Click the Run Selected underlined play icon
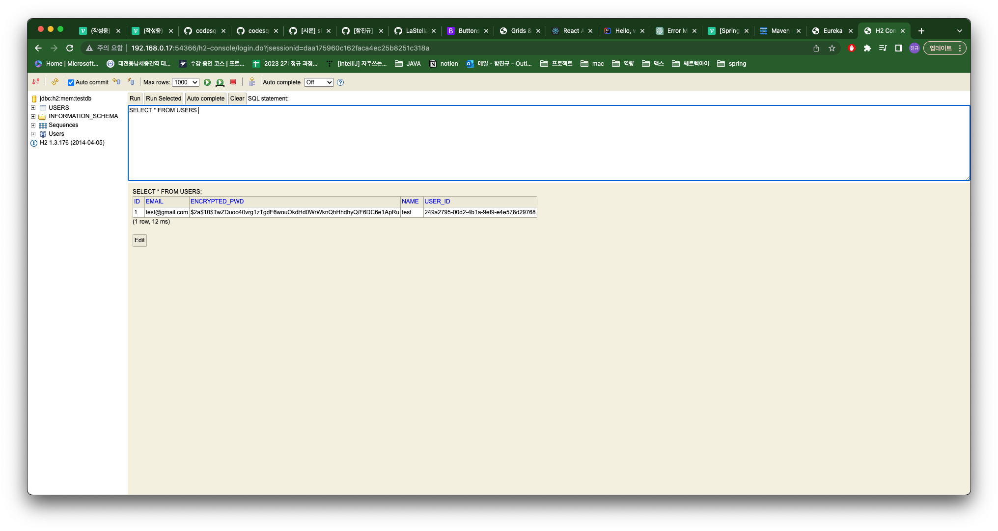This screenshot has width=998, height=531. tap(220, 82)
